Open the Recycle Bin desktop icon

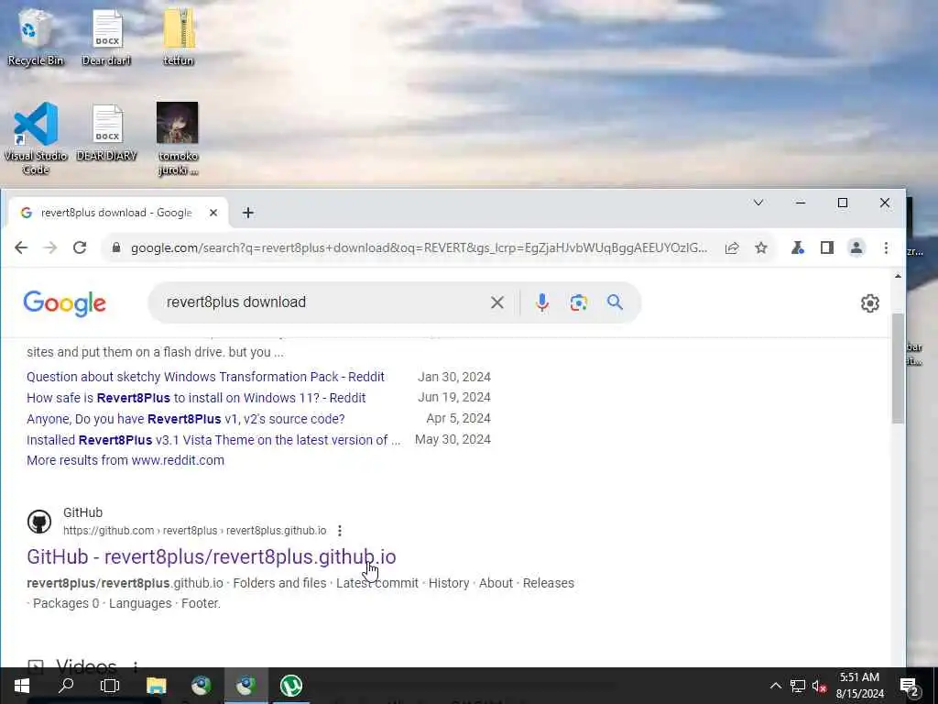pos(35,37)
